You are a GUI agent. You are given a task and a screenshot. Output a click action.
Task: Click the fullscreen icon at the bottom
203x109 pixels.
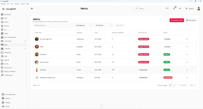pos(101,105)
